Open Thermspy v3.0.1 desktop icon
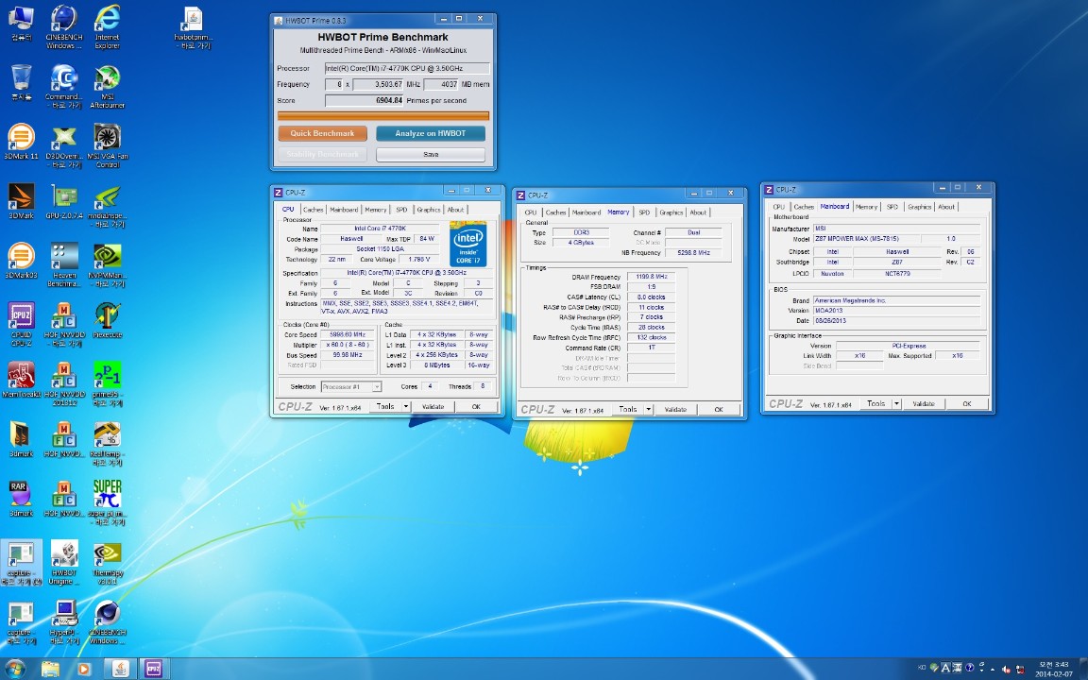The width and height of the screenshot is (1088, 680). (107, 564)
